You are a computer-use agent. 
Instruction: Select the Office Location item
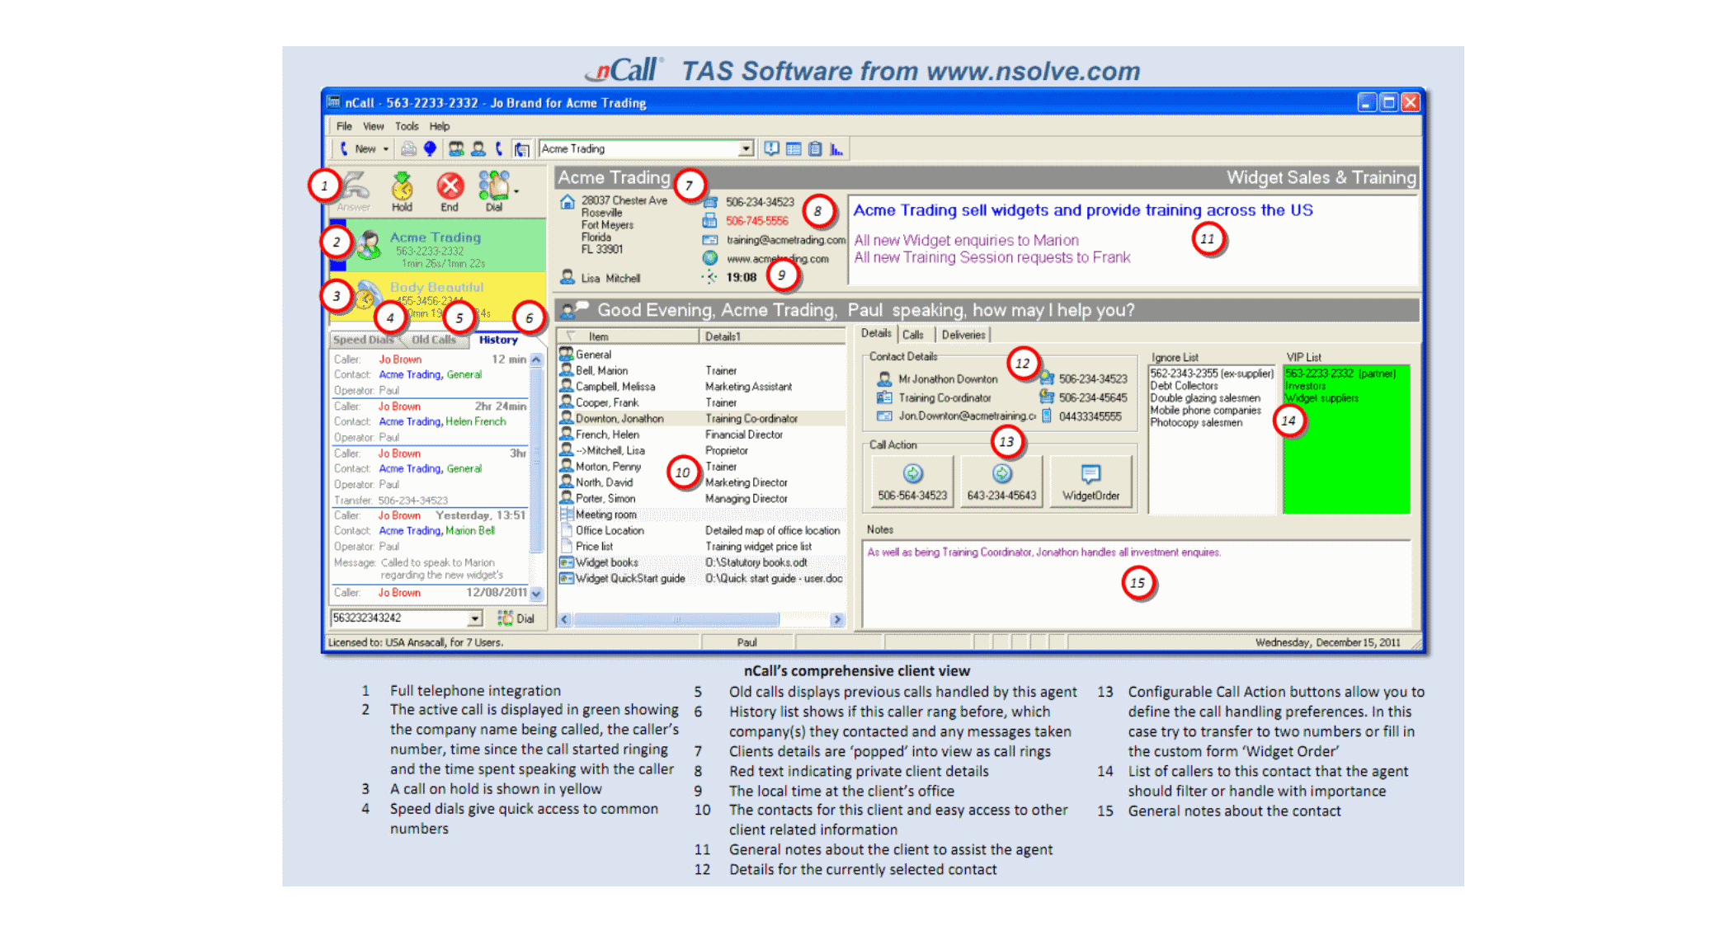point(701,531)
